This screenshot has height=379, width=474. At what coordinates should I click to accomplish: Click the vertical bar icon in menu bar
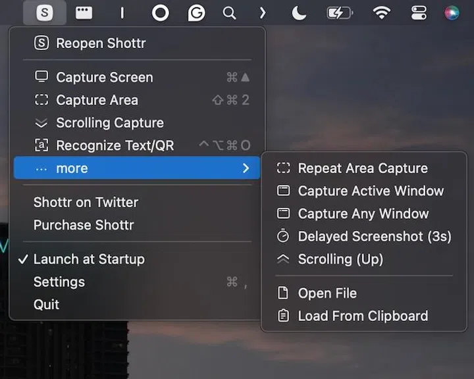122,13
